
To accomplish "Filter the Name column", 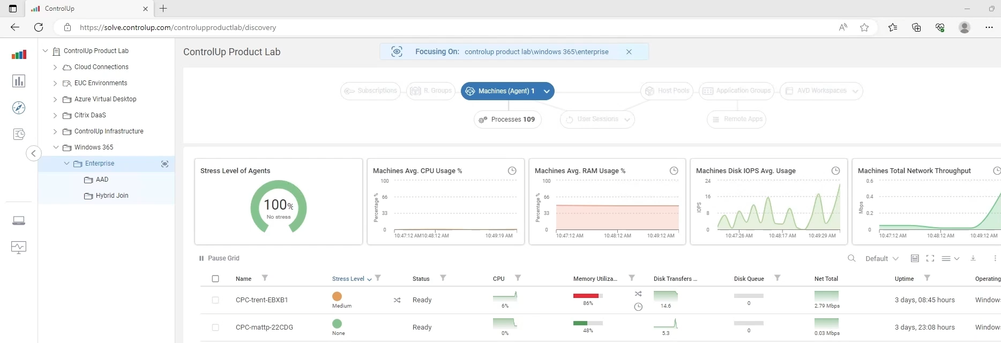I will (265, 278).
